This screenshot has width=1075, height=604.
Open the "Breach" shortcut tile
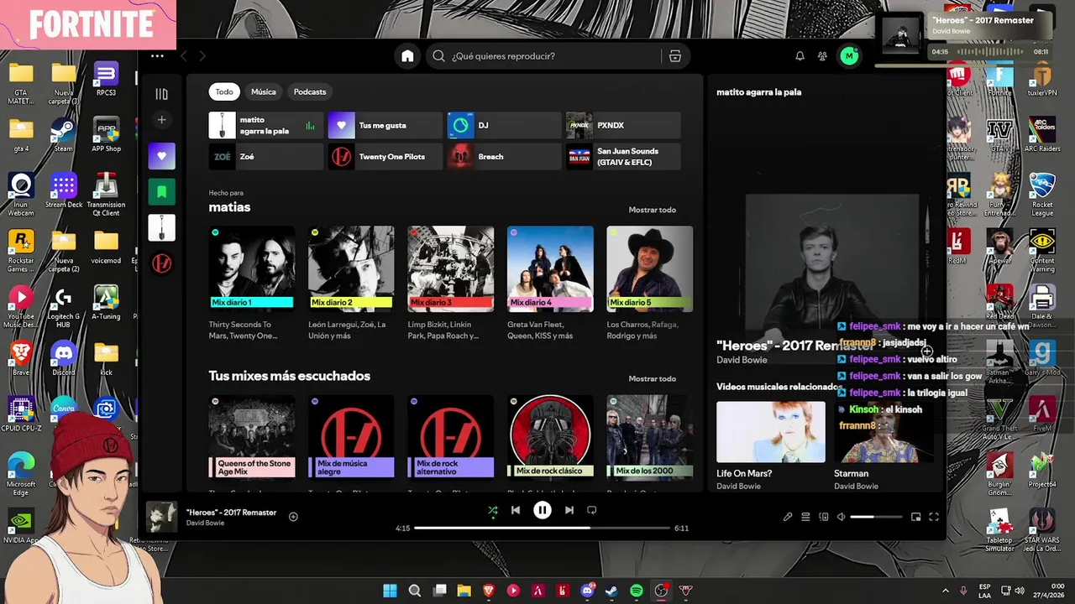tap(504, 157)
